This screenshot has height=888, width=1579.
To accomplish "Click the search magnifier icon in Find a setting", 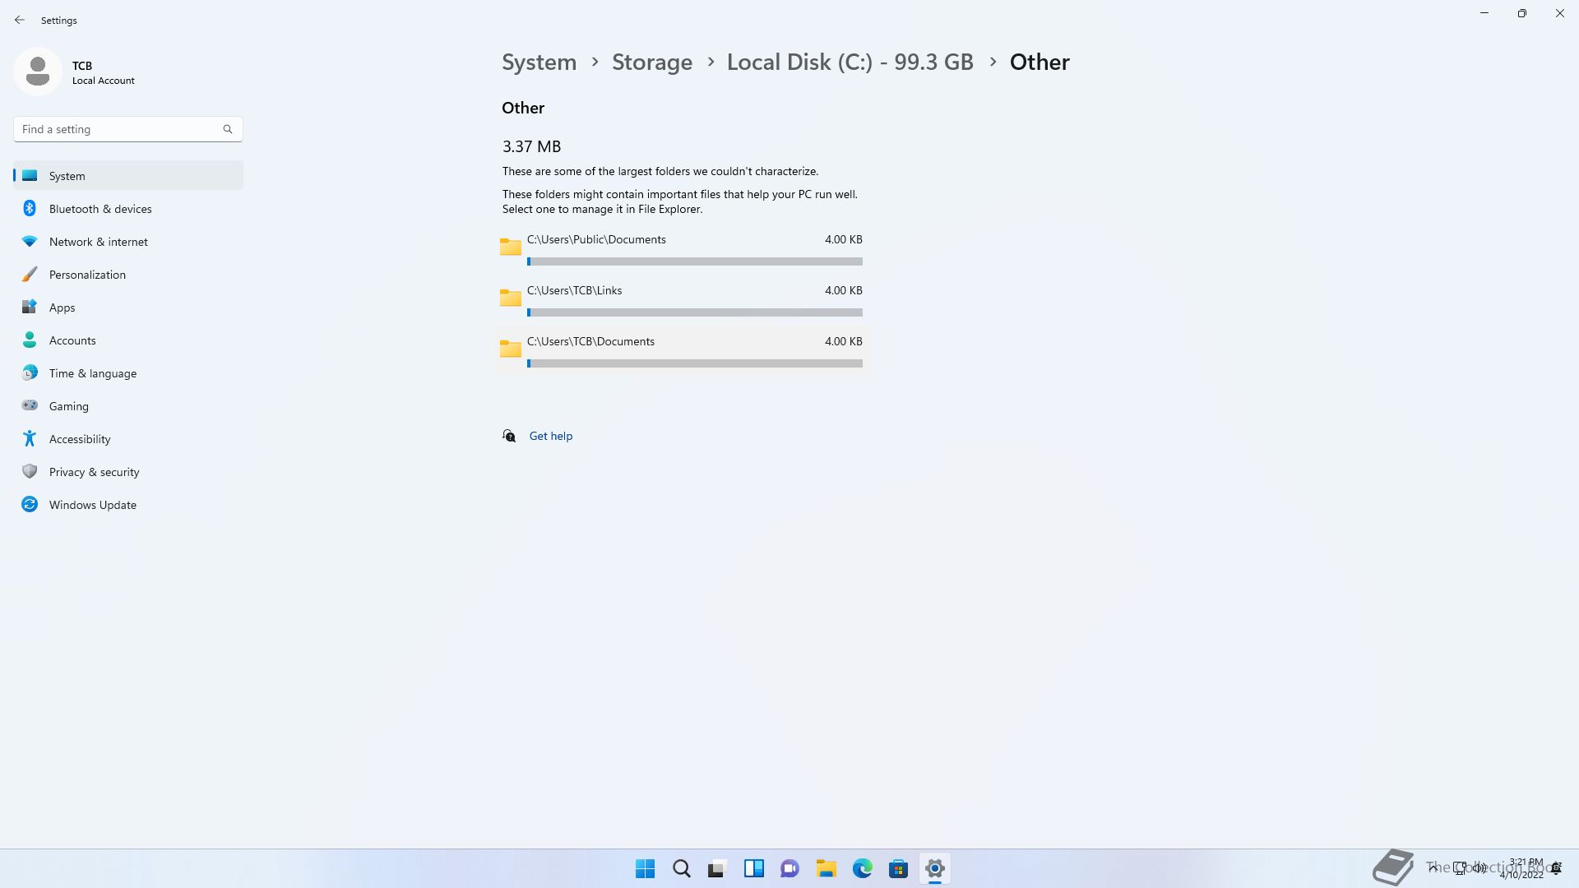I will tap(228, 129).
